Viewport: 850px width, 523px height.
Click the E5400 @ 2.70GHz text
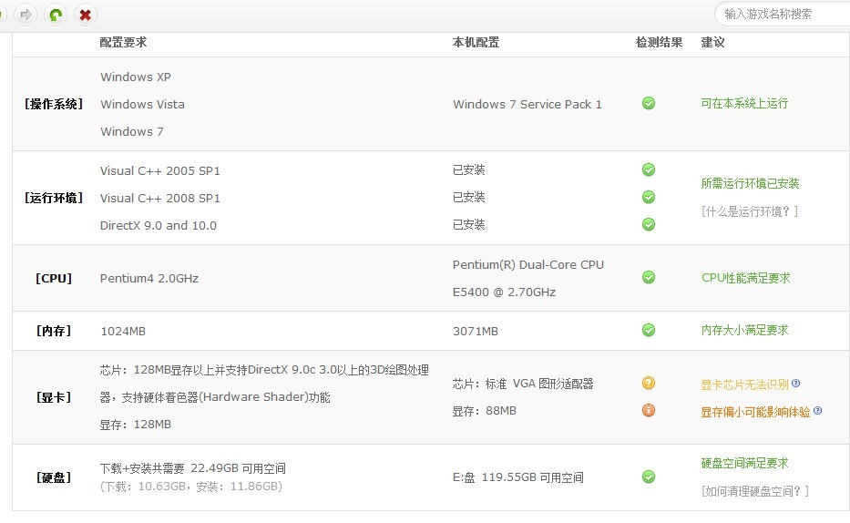(x=504, y=292)
